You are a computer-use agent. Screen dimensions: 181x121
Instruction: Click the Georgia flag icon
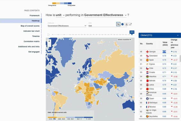[147, 52]
